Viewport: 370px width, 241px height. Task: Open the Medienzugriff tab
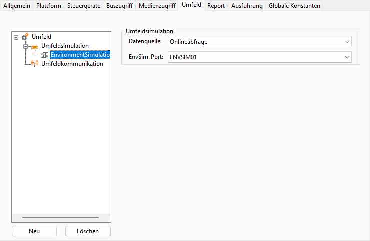(157, 6)
